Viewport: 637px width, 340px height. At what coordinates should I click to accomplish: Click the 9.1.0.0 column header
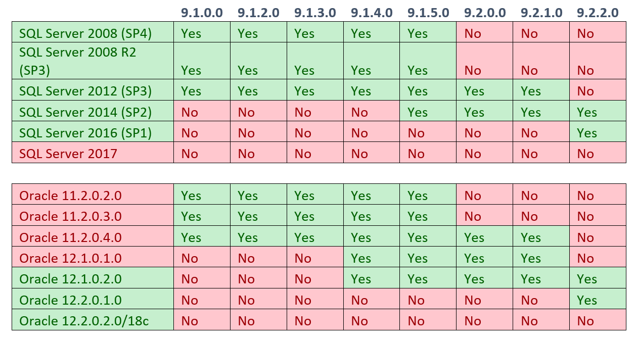(x=202, y=13)
